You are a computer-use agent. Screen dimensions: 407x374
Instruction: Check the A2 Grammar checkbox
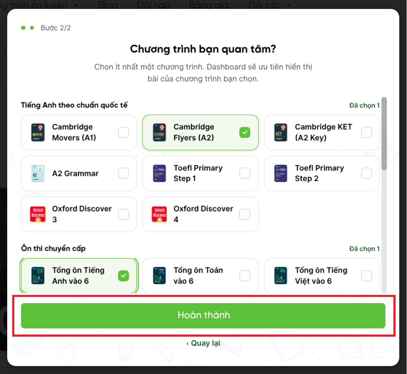point(123,173)
